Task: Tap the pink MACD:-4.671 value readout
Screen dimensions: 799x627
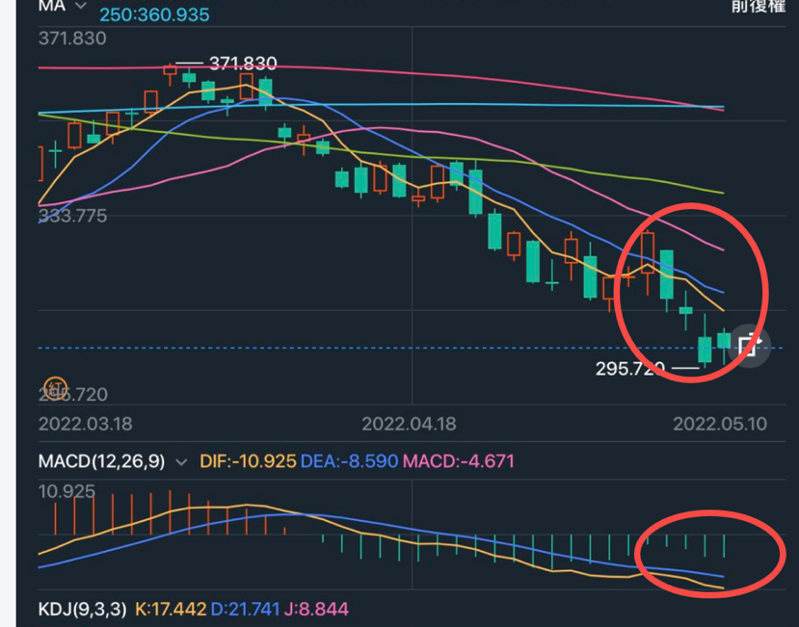Action: [x=459, y=461]
